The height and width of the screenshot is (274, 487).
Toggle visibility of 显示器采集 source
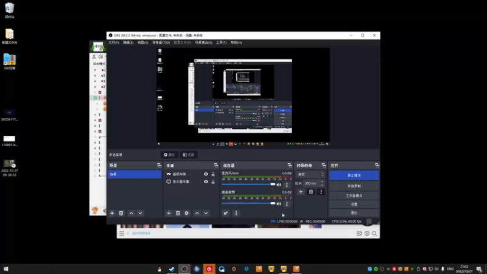click(206, 181)
